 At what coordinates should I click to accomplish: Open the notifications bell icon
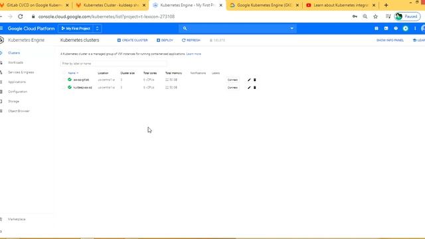pos(406,29)
